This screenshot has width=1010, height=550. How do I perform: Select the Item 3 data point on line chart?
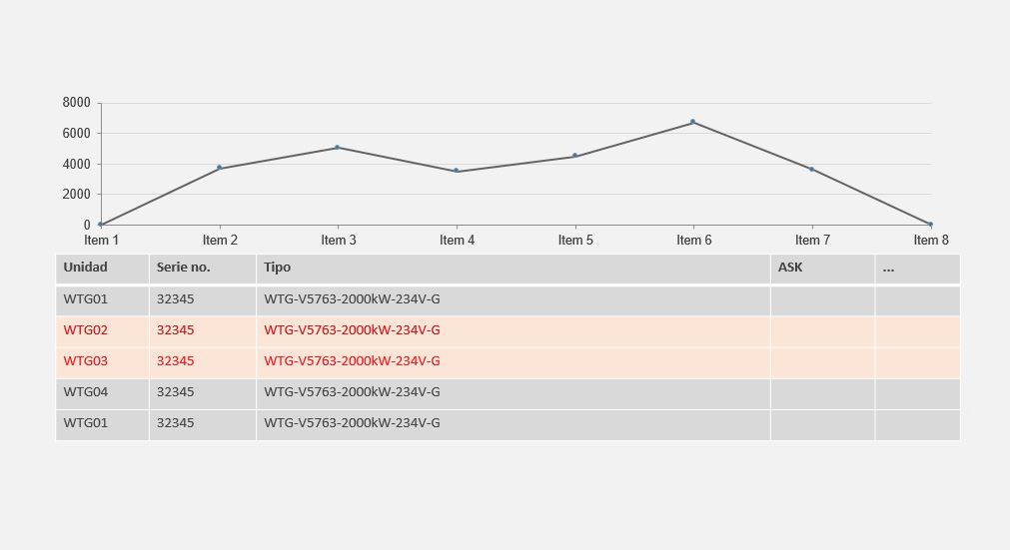point(338,148)
